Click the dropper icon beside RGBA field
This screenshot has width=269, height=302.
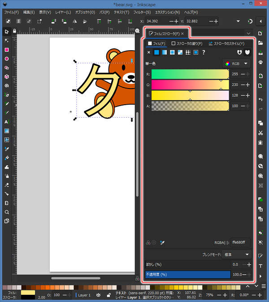pos(162,242)
